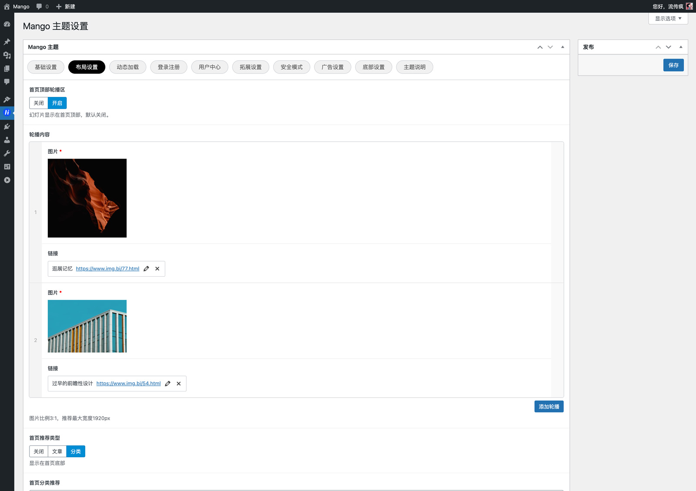Open the img.bi/77.html link
The height and width of the screenshot is (491, 696).
pos(107,269)
